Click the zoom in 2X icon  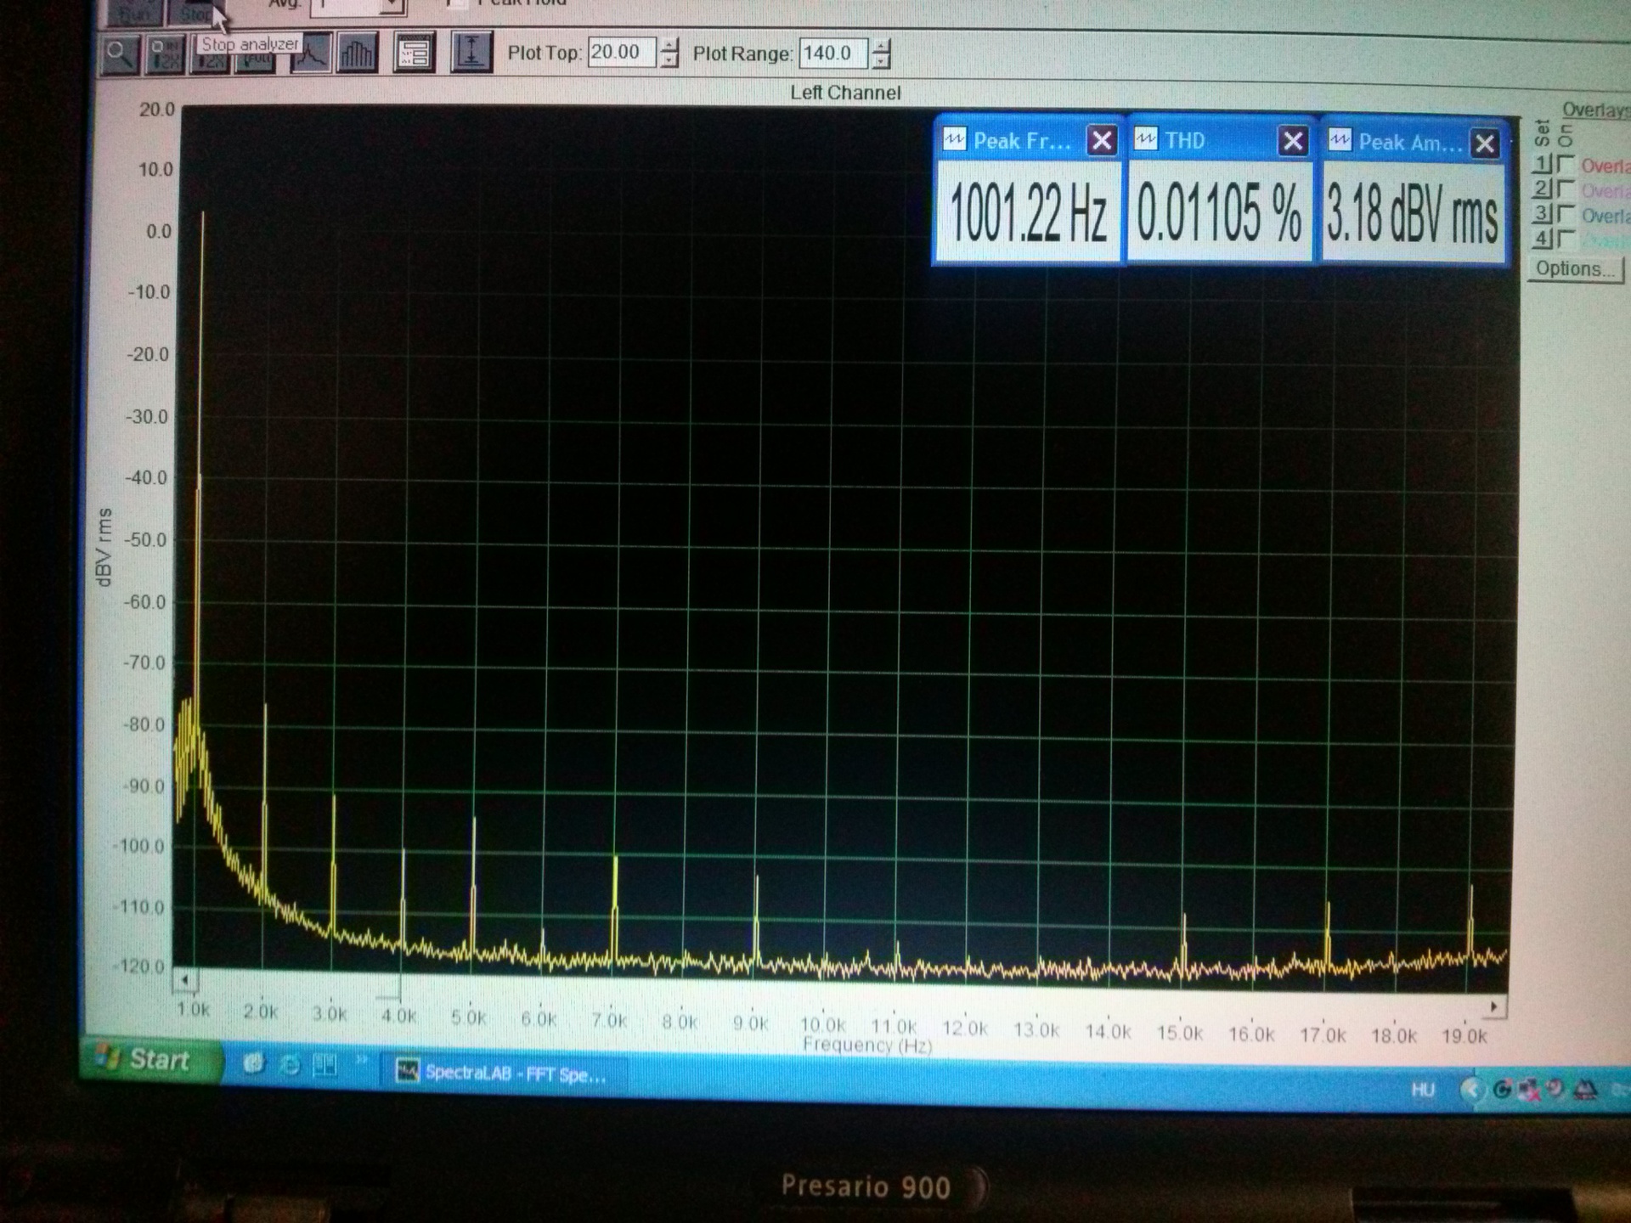point(165,55)
